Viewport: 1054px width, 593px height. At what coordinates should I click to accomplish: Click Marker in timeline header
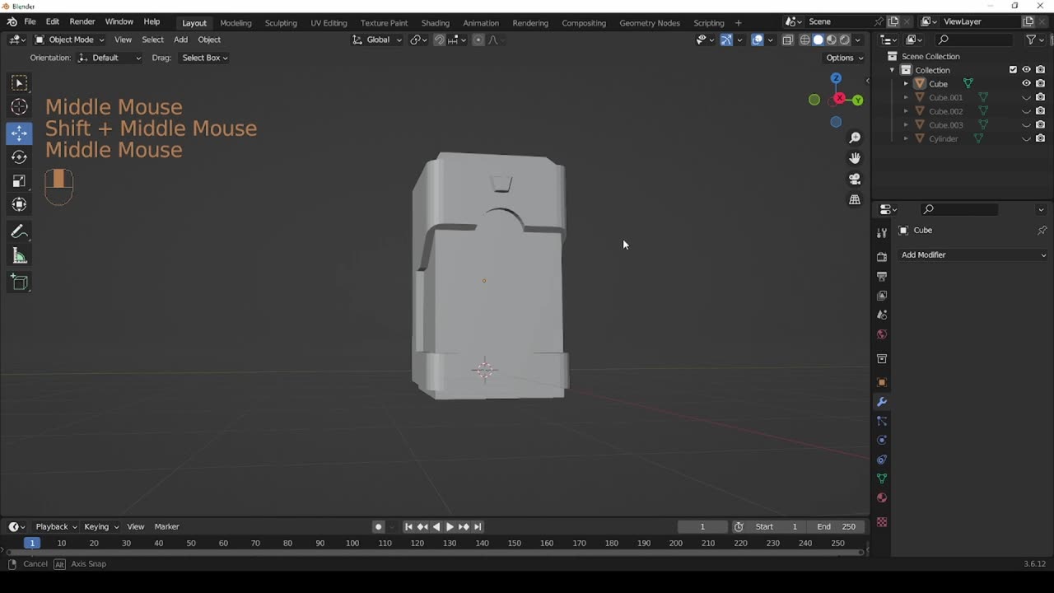pos(166,526)
